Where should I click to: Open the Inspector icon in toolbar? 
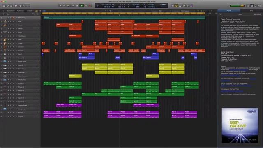pos(7,6)
